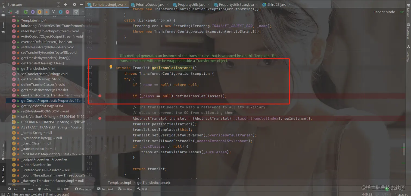Open the Learn tool window
Viewport: 411px width, 196px height.
click(3, 28)
